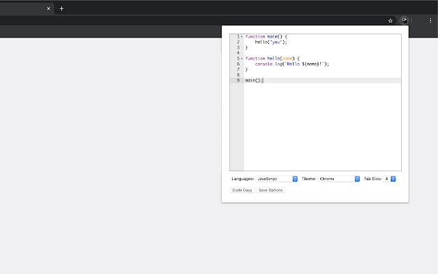Click the hello('you'); code line

point(271,42)
